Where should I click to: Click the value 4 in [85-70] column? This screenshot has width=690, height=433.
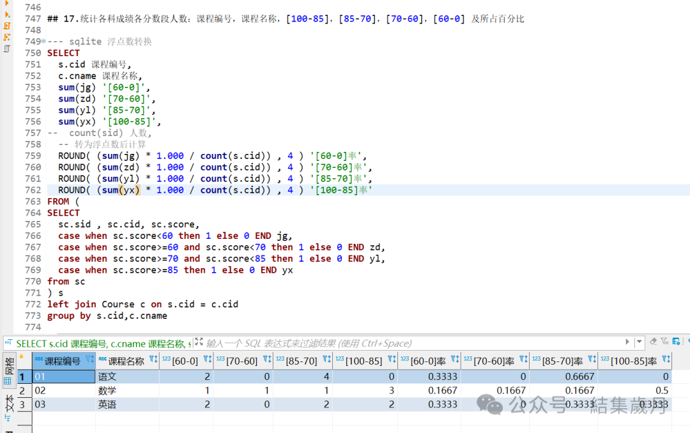click(303, 377)
